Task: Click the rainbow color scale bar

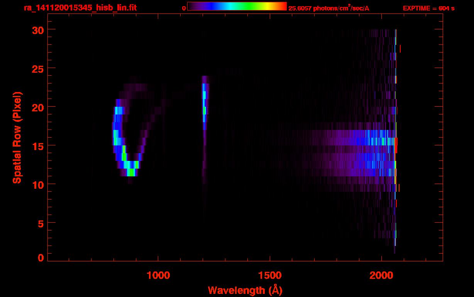Action: click(x=237, y=6)
